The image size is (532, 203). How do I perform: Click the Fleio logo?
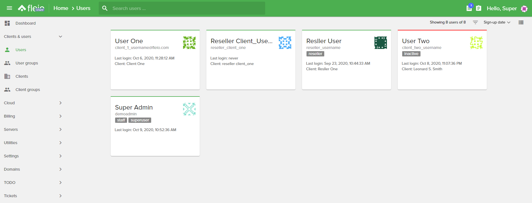[31, 8]
